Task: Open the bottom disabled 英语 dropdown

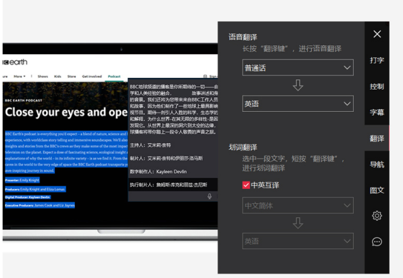Action: click(298, 241)
